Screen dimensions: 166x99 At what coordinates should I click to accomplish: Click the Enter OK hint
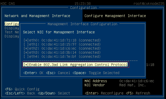33,73
